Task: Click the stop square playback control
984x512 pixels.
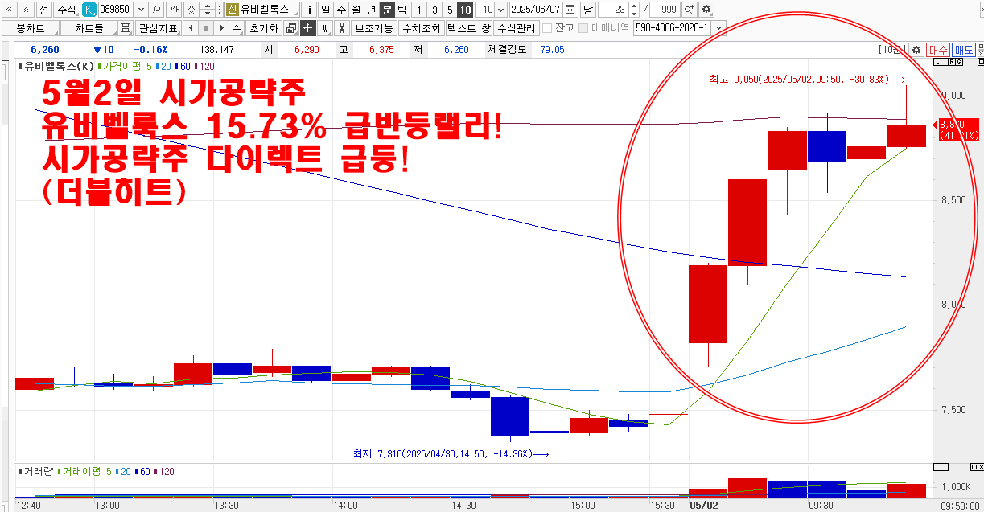Action: 206,28
